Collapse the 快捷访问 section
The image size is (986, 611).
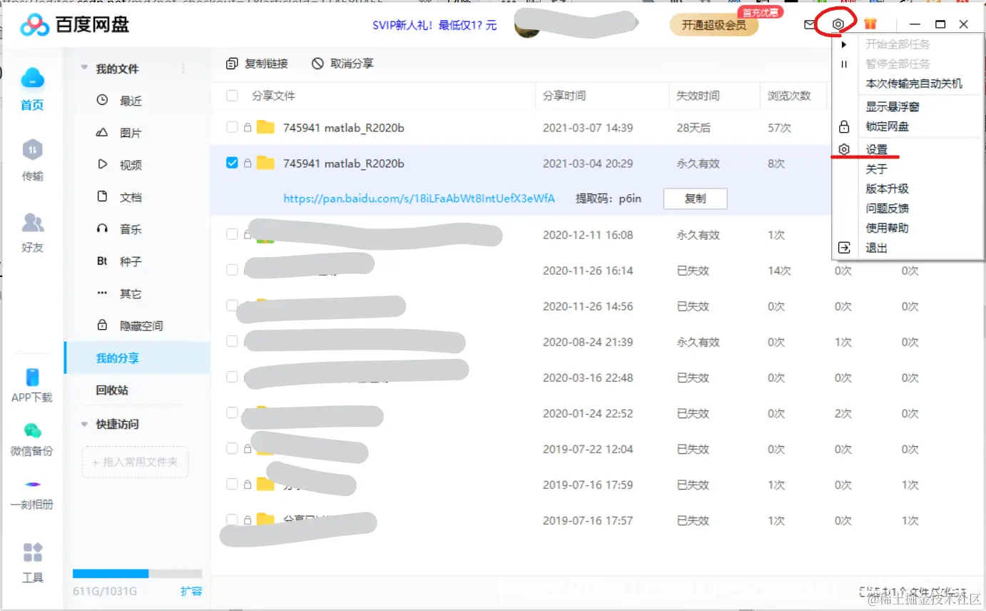click(83, 423)
